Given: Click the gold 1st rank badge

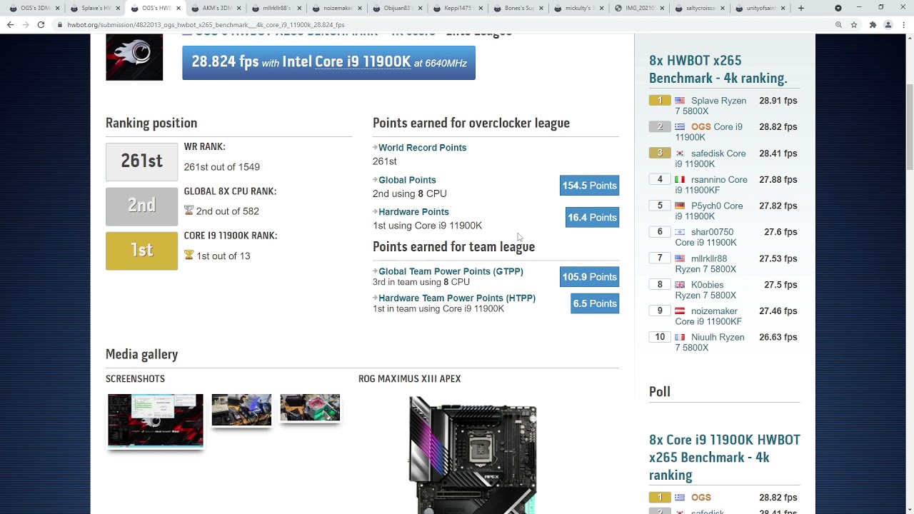Looking at the screenshot, I should tap(141, 251).
